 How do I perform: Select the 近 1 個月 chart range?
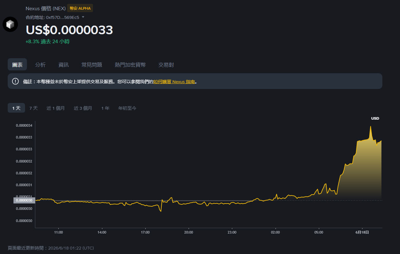55,108
